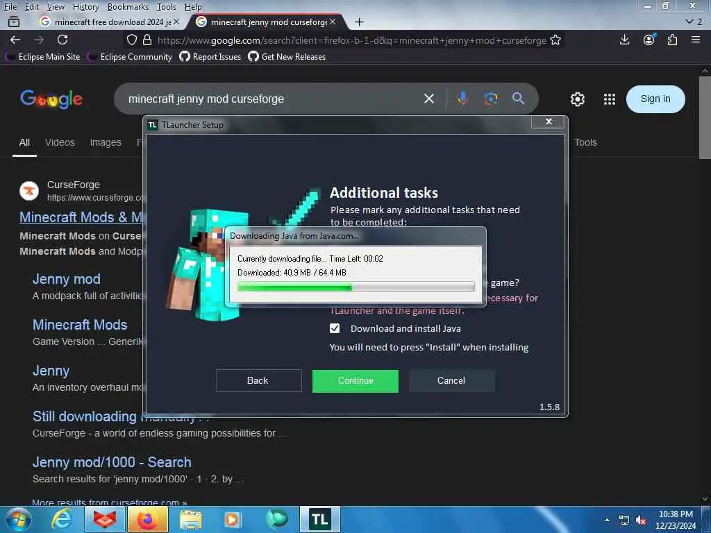711x533 pixels.
Task: Clear the Google search box text
Action: point(429,99)
